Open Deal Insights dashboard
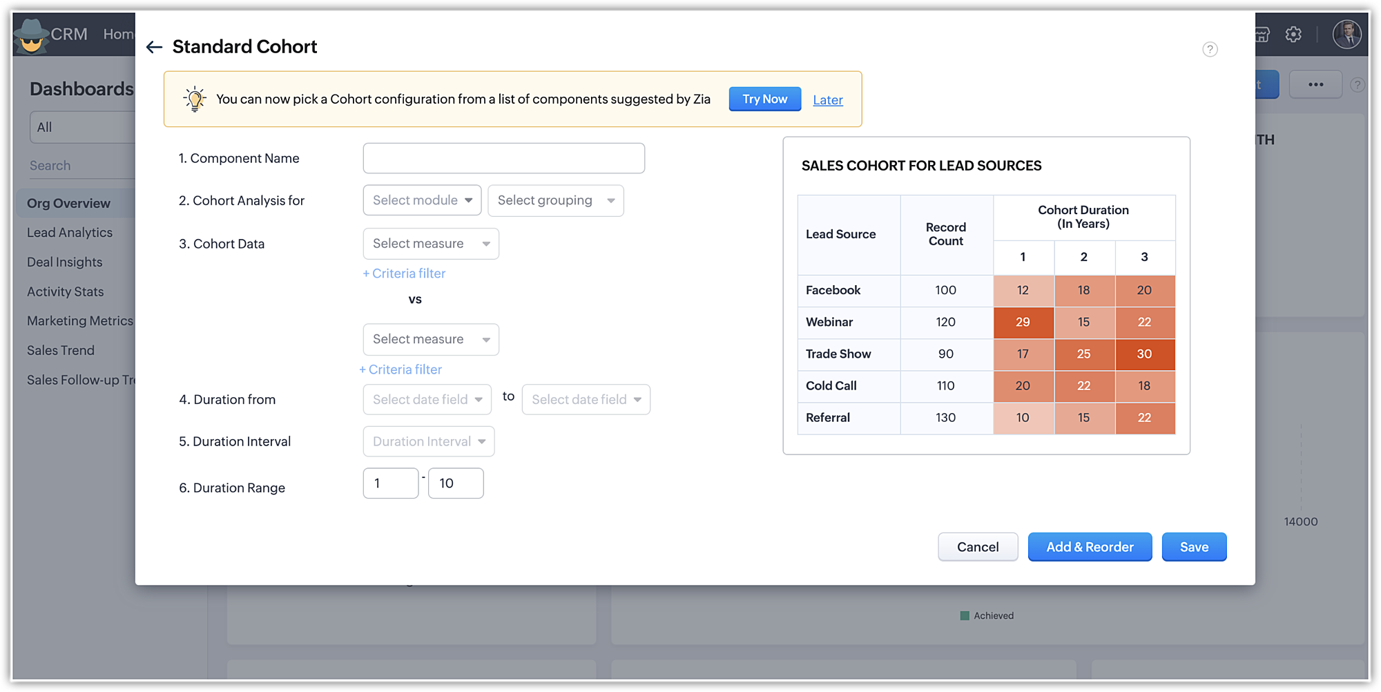The image size is (1381, 692). pyautogui.click(x=65, y=262)
